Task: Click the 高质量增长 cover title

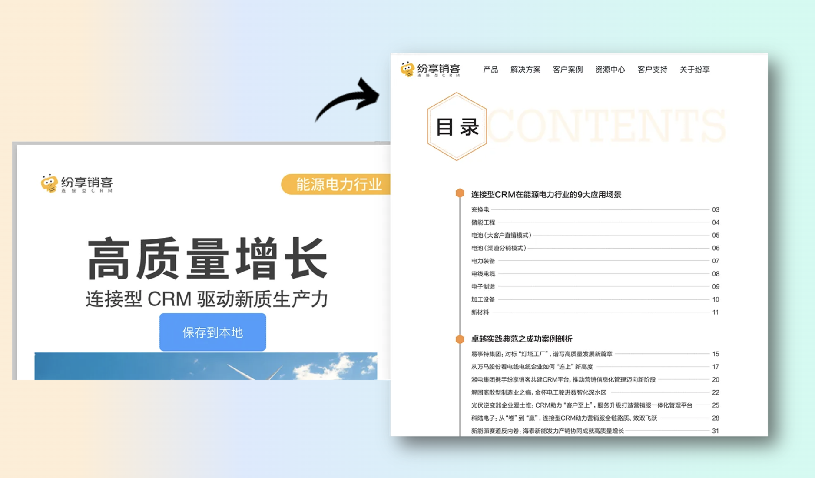Action: tap(207, 259)
